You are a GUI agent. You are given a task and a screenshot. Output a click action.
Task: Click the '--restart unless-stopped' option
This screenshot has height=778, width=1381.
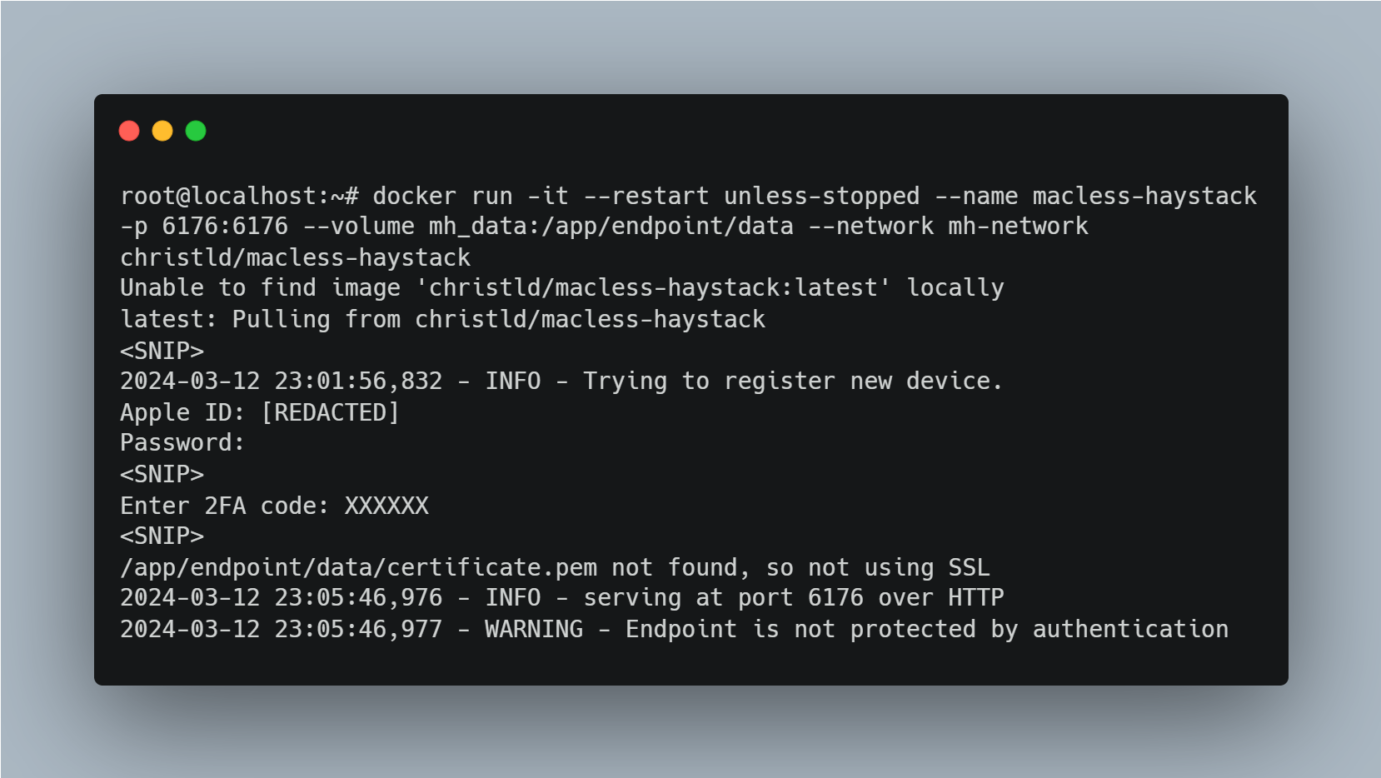751,197
